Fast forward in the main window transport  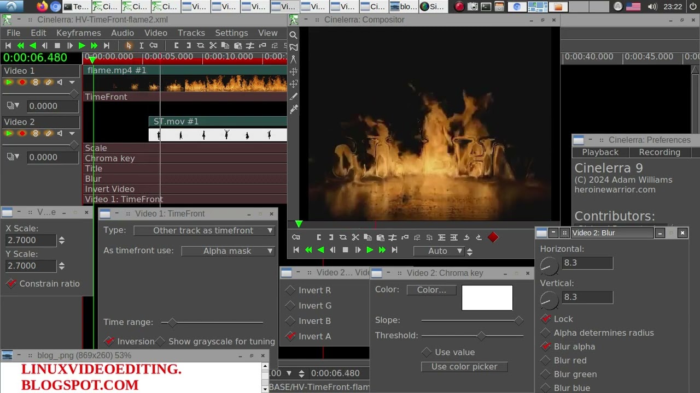[94, 46]
